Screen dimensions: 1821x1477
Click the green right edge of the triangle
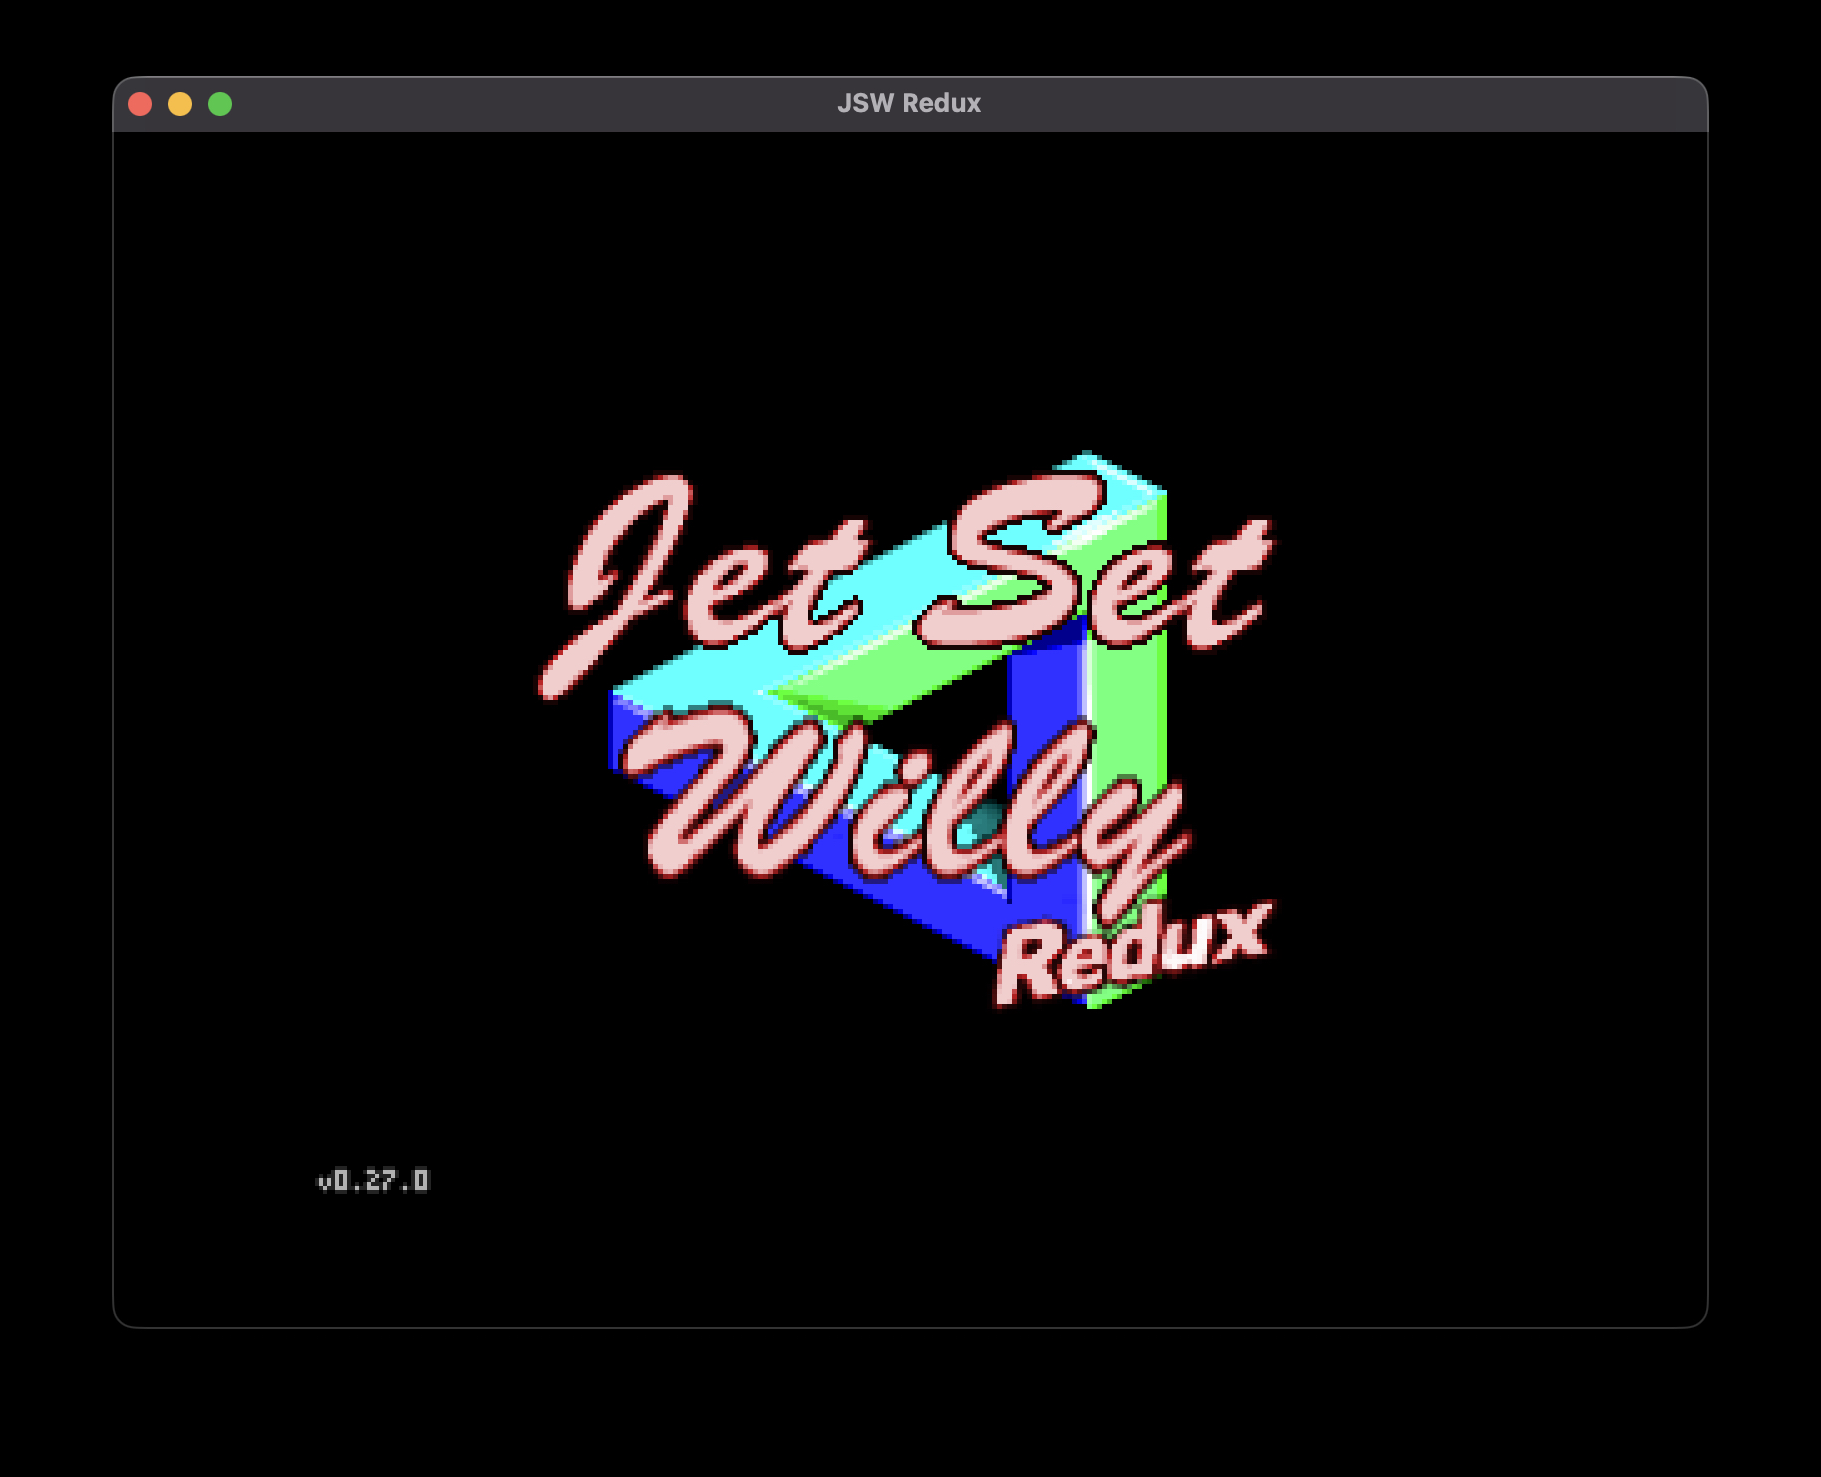1133,719
